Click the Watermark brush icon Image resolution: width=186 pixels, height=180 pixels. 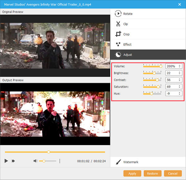point(118,162)
